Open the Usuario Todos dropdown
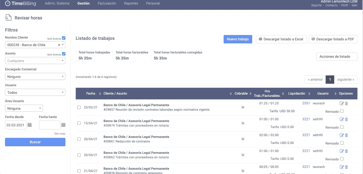363x174 pixels. (35, 93)
